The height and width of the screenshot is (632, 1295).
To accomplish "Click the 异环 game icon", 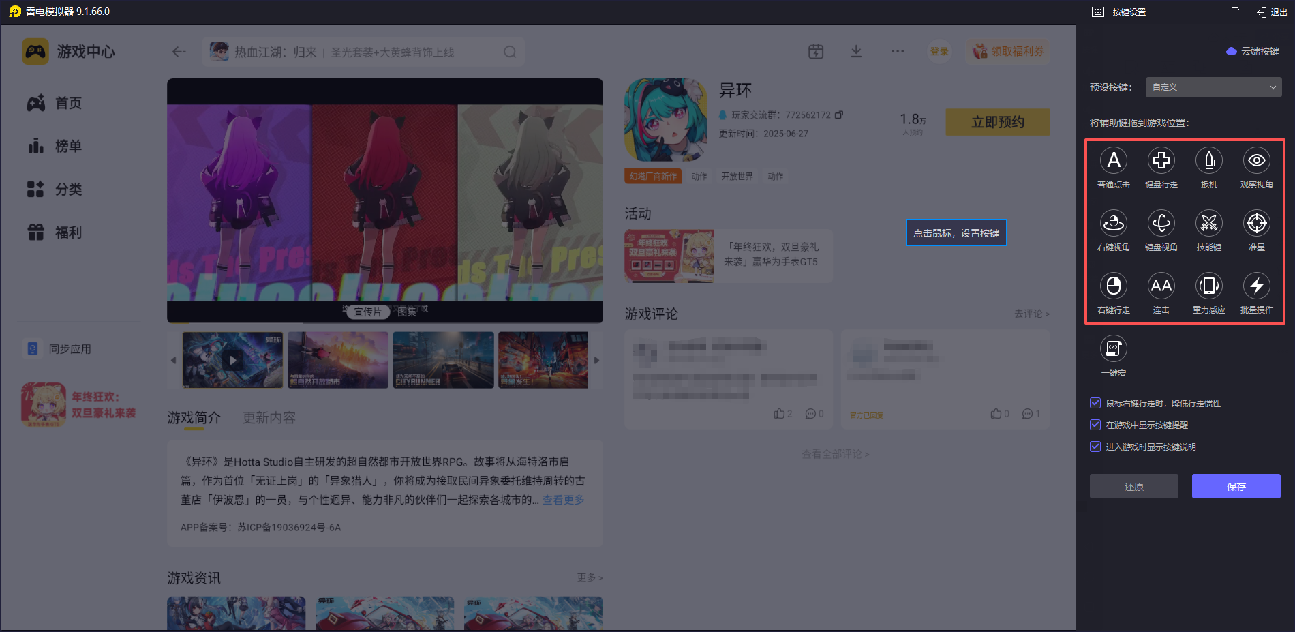I will tap(666, 120).
